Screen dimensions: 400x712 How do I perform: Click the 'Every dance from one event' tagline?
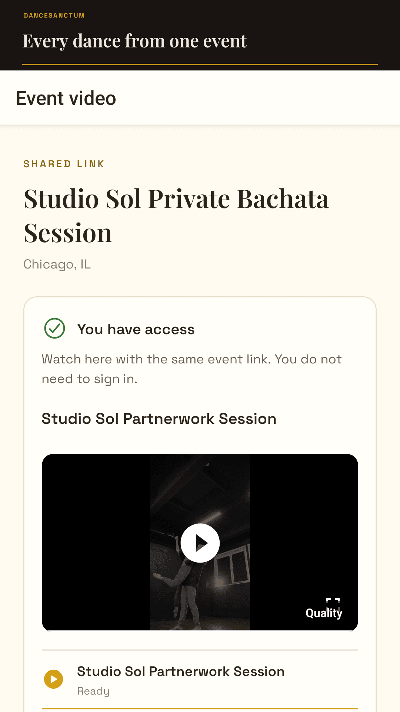(134, 41)
